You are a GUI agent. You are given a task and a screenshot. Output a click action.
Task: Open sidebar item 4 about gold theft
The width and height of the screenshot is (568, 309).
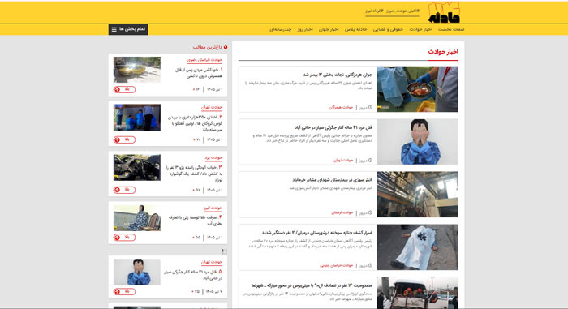click(x=196, y=221)
